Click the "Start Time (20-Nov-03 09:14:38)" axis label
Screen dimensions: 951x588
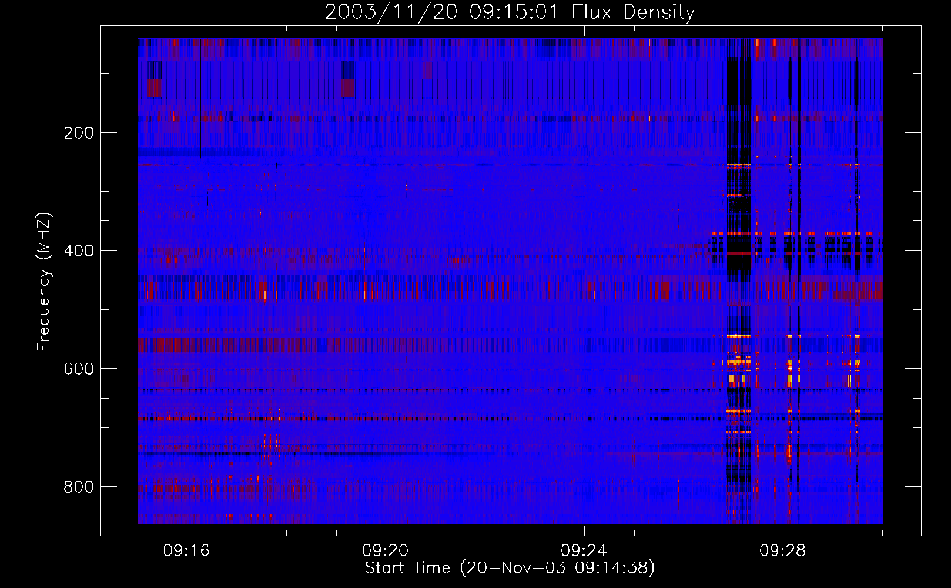(510, 568)
